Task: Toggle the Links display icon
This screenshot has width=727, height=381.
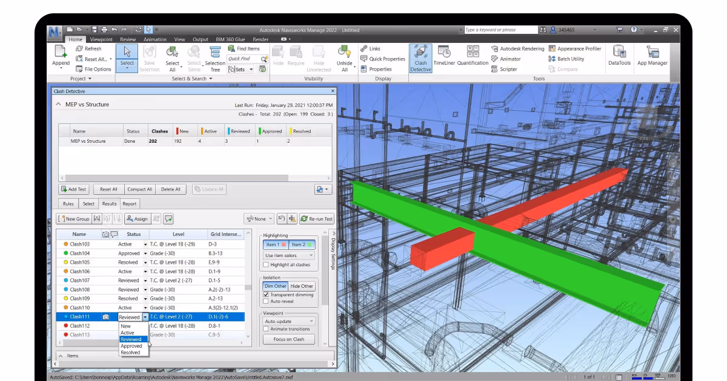Action: [364, 48]
